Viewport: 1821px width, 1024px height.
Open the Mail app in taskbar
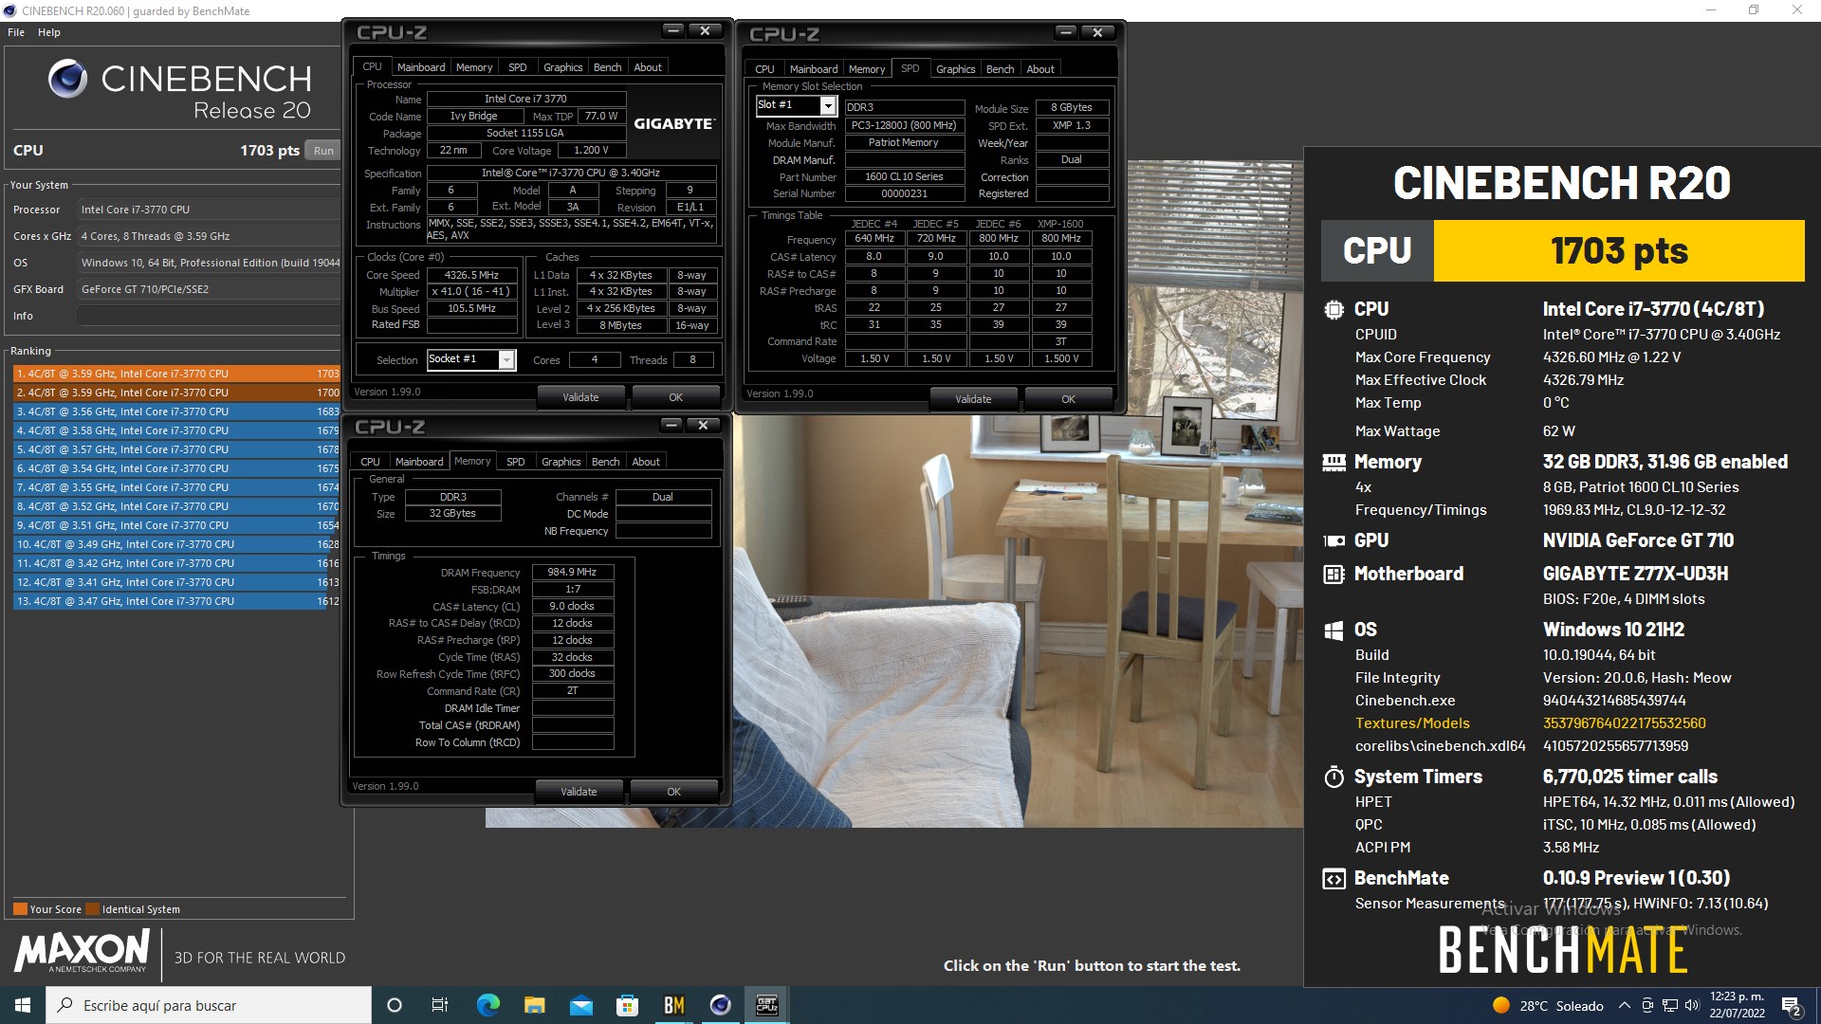580,1005
